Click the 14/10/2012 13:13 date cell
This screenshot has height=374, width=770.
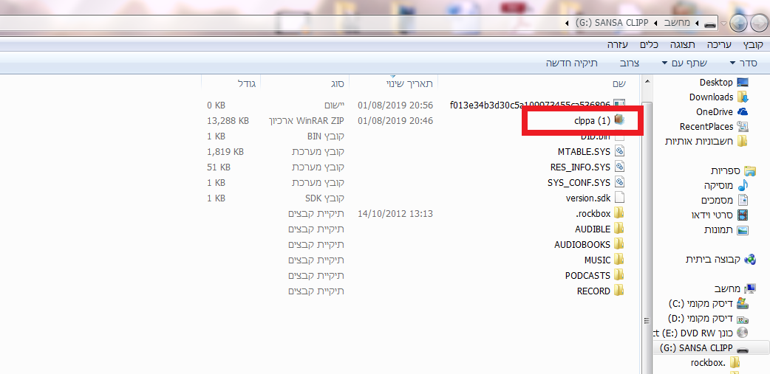point(395,214)
